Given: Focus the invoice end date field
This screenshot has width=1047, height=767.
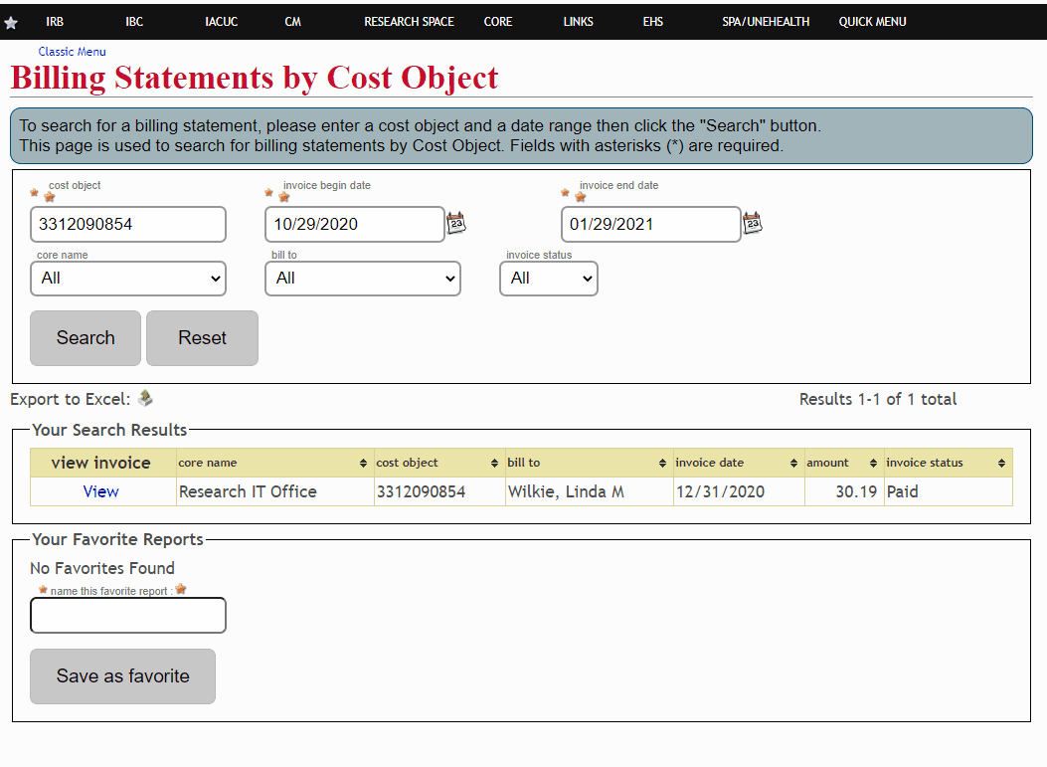Looking at the screenshot, I should (x=651, y=224).
